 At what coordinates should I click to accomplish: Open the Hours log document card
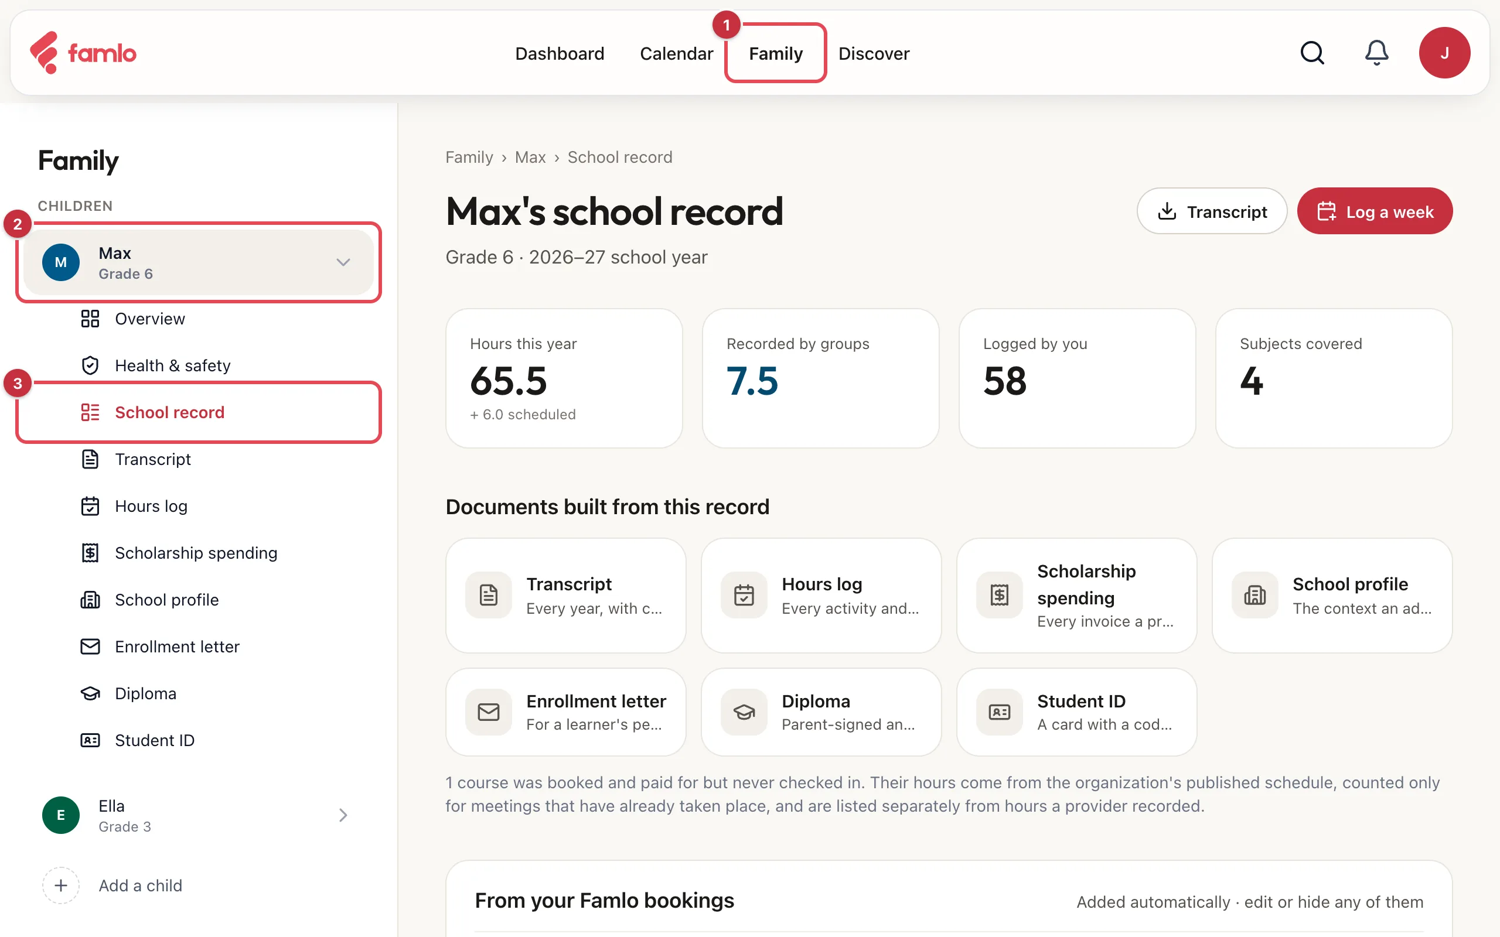pos(821,595)
